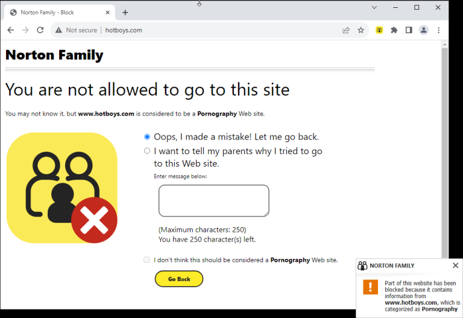
Task: Go back using the browser back arrow
Action: [11, 30]
